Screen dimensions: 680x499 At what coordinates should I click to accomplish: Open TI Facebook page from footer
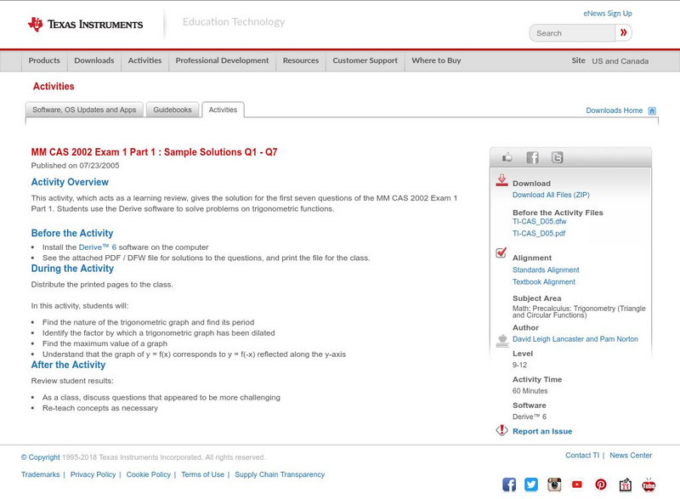(x=509, y=485)
